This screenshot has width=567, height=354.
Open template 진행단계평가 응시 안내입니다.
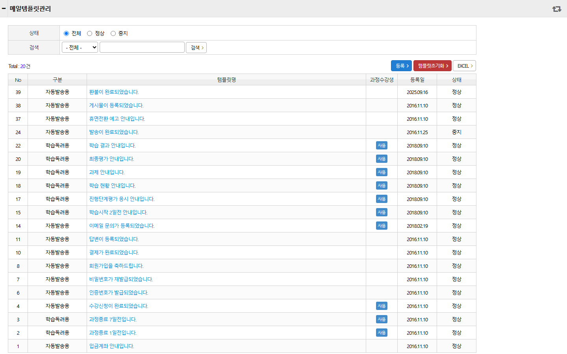(x=122, y=199)
